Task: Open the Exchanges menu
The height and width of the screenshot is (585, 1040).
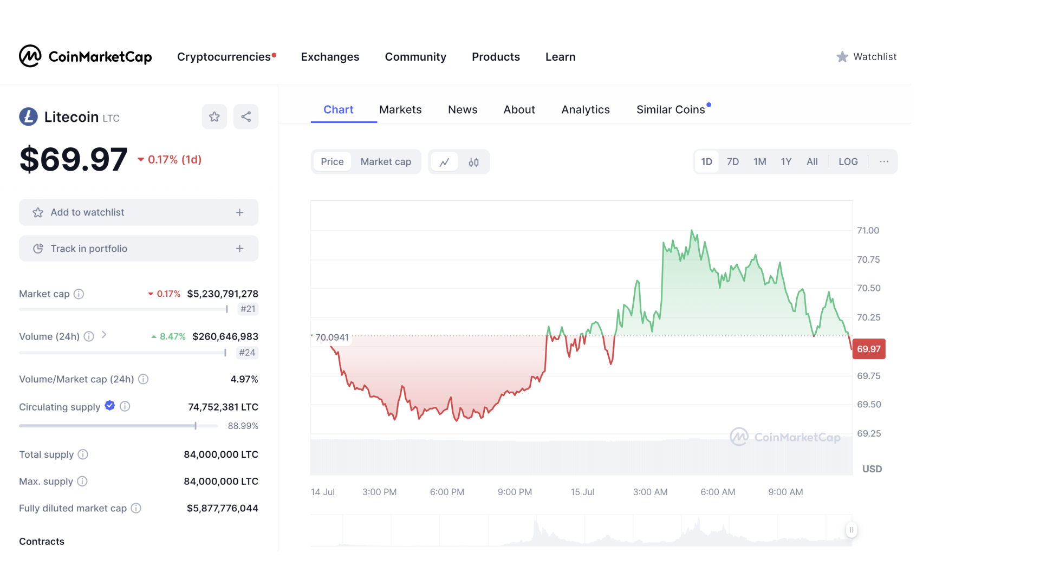Action: tap(330, 57)
